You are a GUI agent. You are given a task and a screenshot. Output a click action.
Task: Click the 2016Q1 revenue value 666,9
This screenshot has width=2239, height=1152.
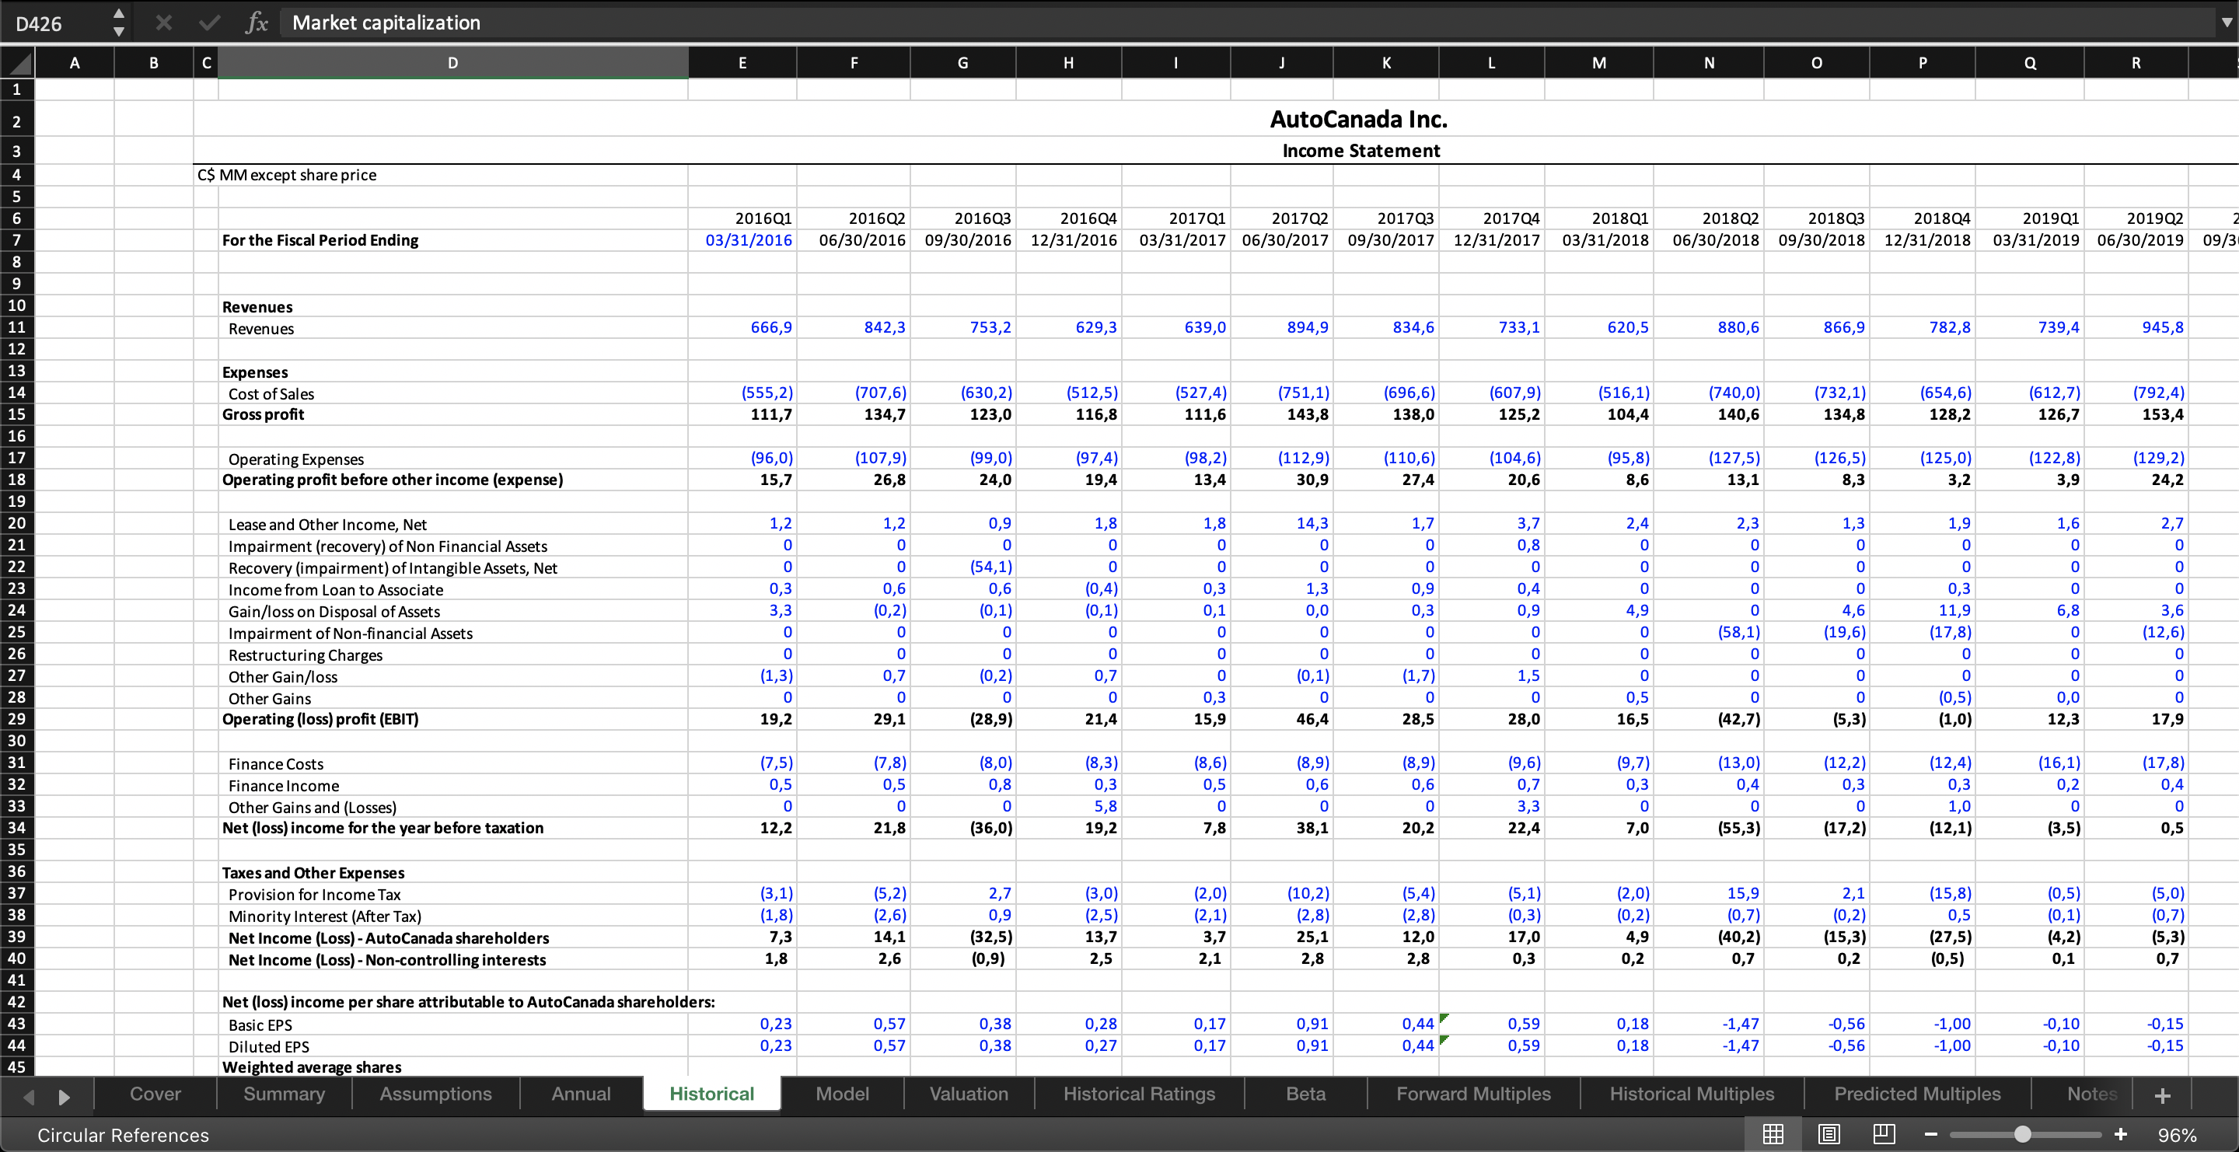click(x=771, y=327)
